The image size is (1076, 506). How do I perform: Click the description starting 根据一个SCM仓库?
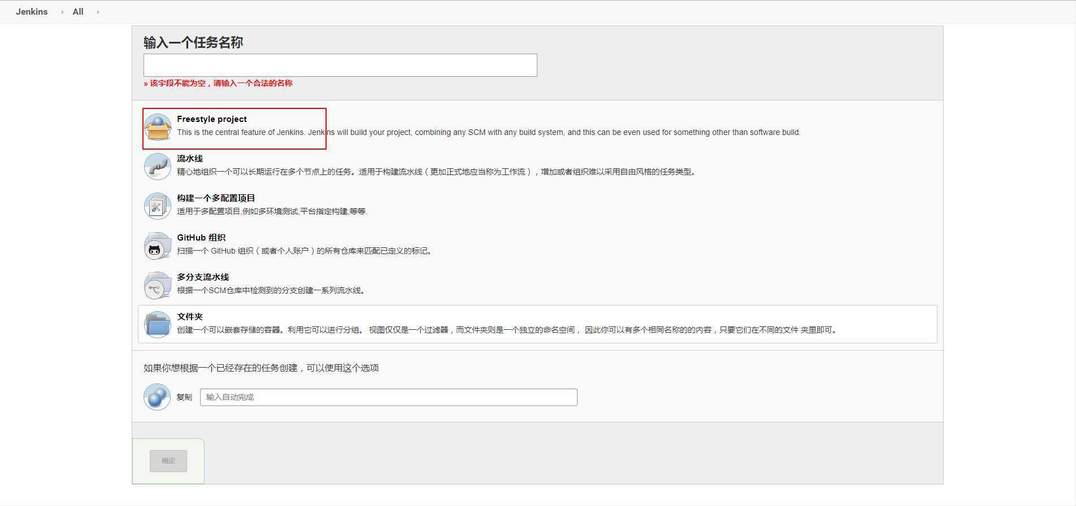pyautogui.click(x=272, y=290)
